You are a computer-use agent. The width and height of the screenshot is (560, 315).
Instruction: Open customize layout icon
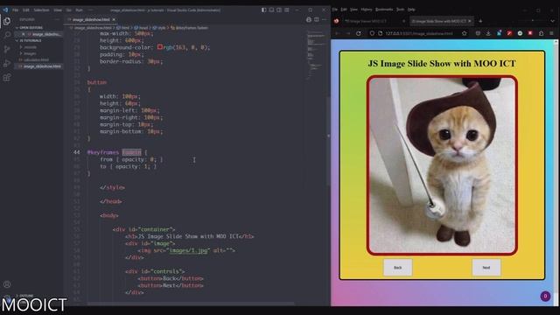click(287, 10)
